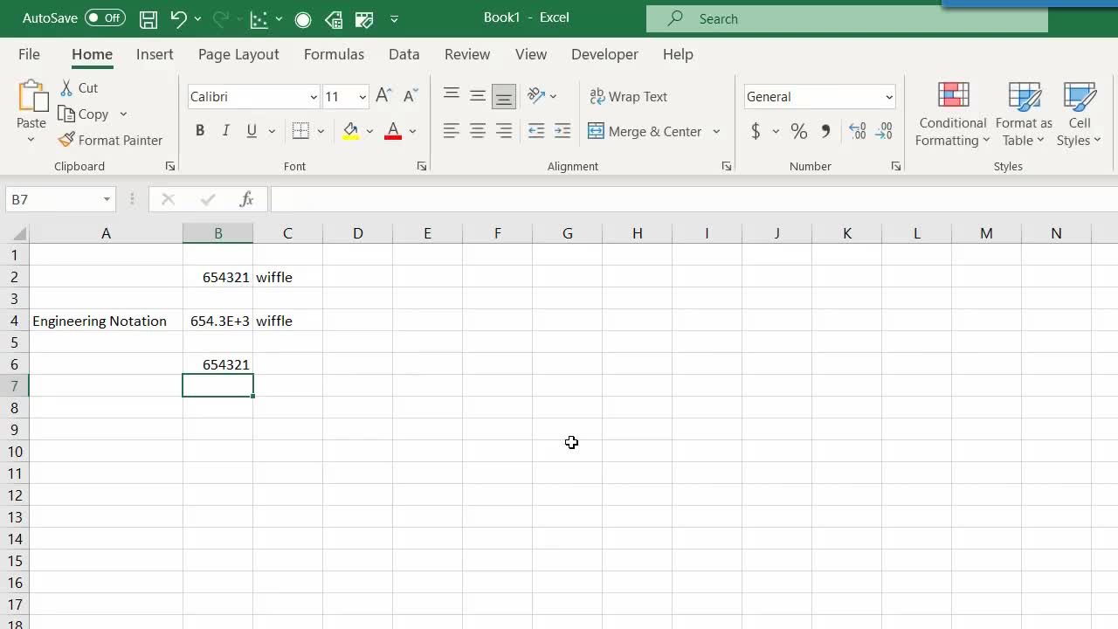Open Cell Styles gallery
Image resolution: width=1118 pixels, height=629 pixels.
point(1080,114)
